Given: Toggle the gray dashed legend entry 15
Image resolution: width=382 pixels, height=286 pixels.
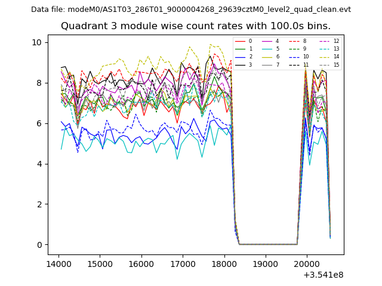Looking at the screenshot, I should pos(324,64).
